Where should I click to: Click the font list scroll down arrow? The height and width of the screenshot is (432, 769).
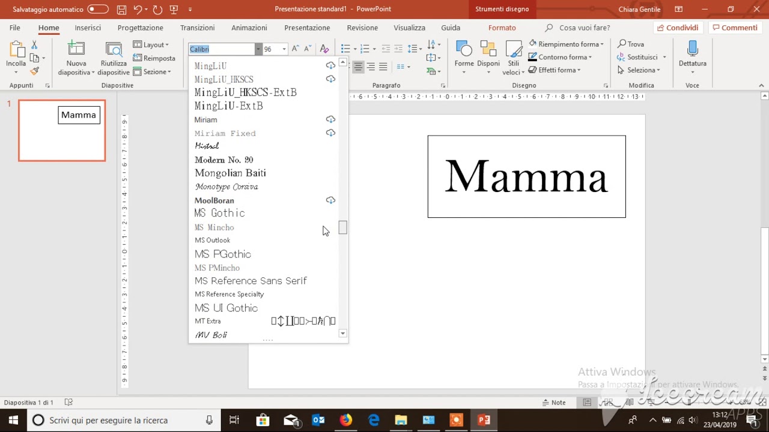pos(342,334)
